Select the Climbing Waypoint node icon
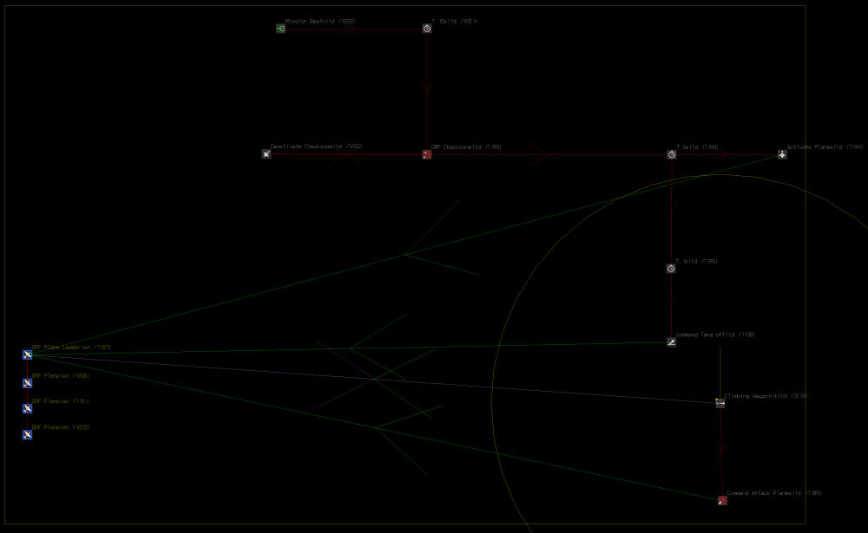 pos(720,403)
